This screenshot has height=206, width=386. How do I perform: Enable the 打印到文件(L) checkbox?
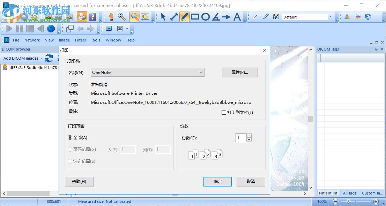223,112
